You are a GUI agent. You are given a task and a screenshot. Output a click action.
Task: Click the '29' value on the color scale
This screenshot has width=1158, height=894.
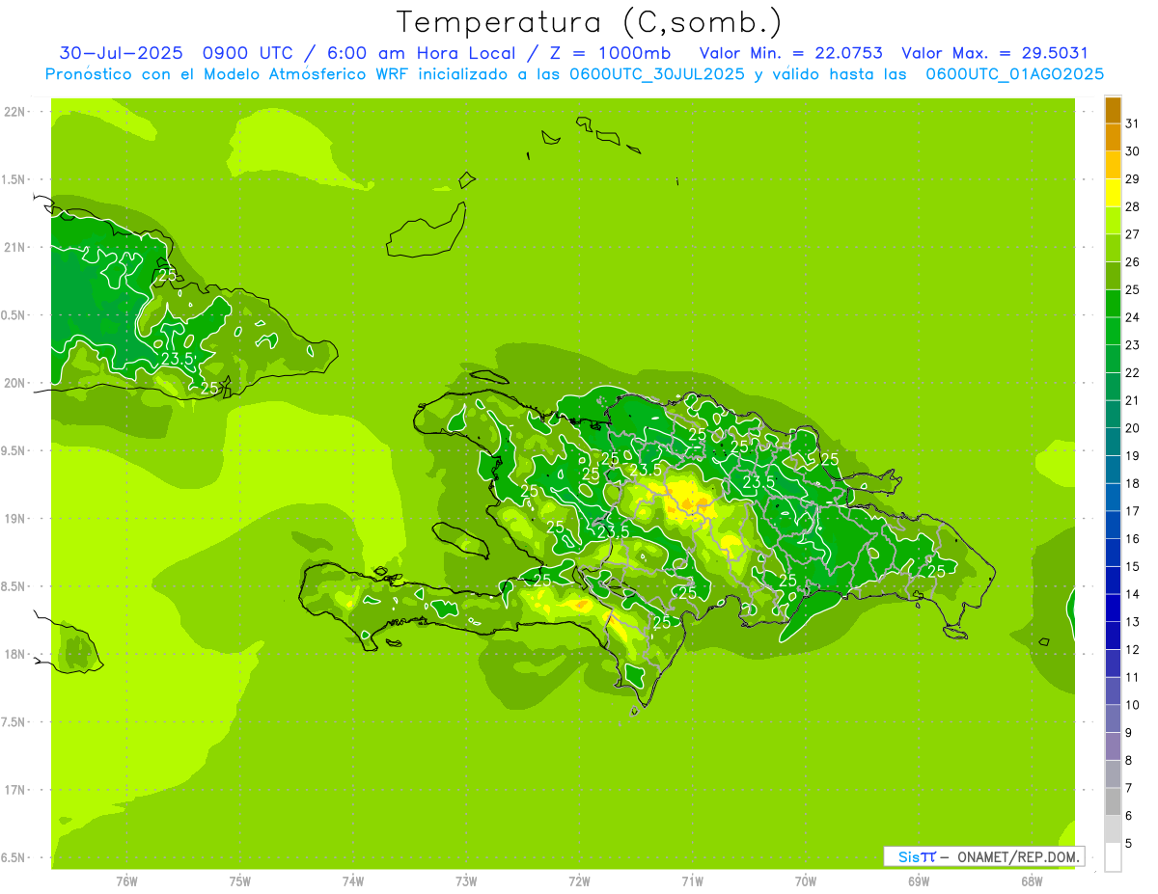(1132, 179)
